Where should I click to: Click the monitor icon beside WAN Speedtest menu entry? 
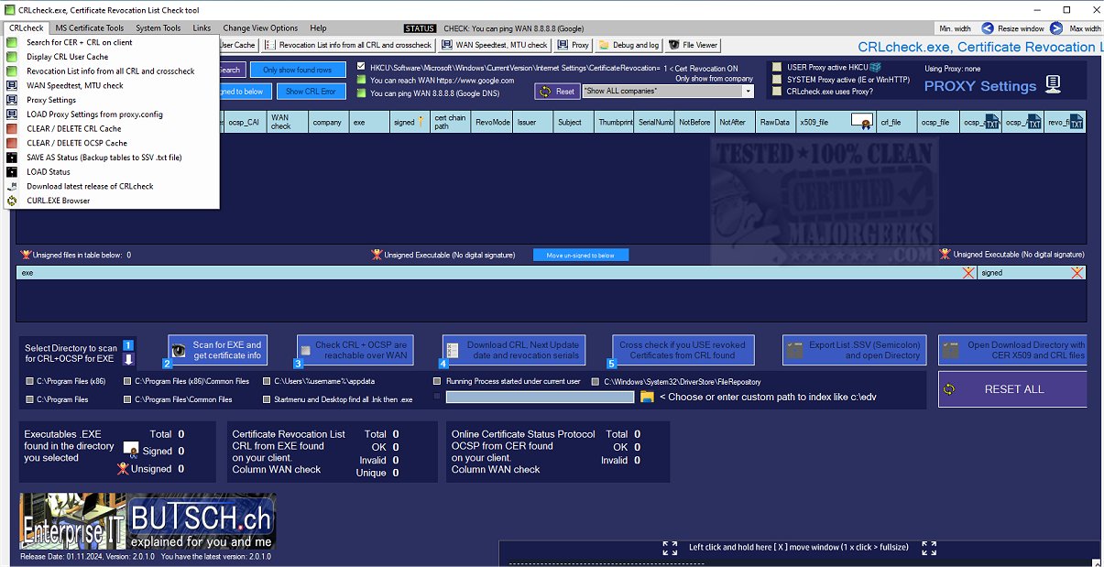pos(12,85)
